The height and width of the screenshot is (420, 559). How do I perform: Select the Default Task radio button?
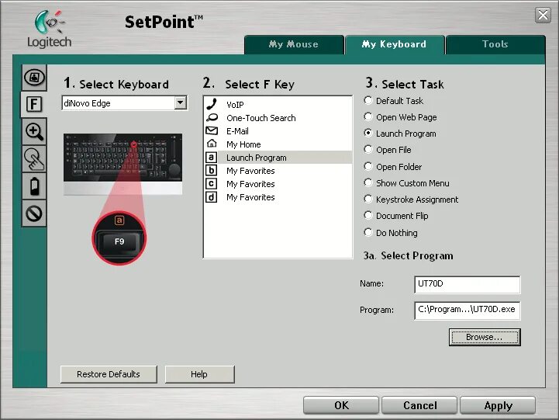(368, 100)
